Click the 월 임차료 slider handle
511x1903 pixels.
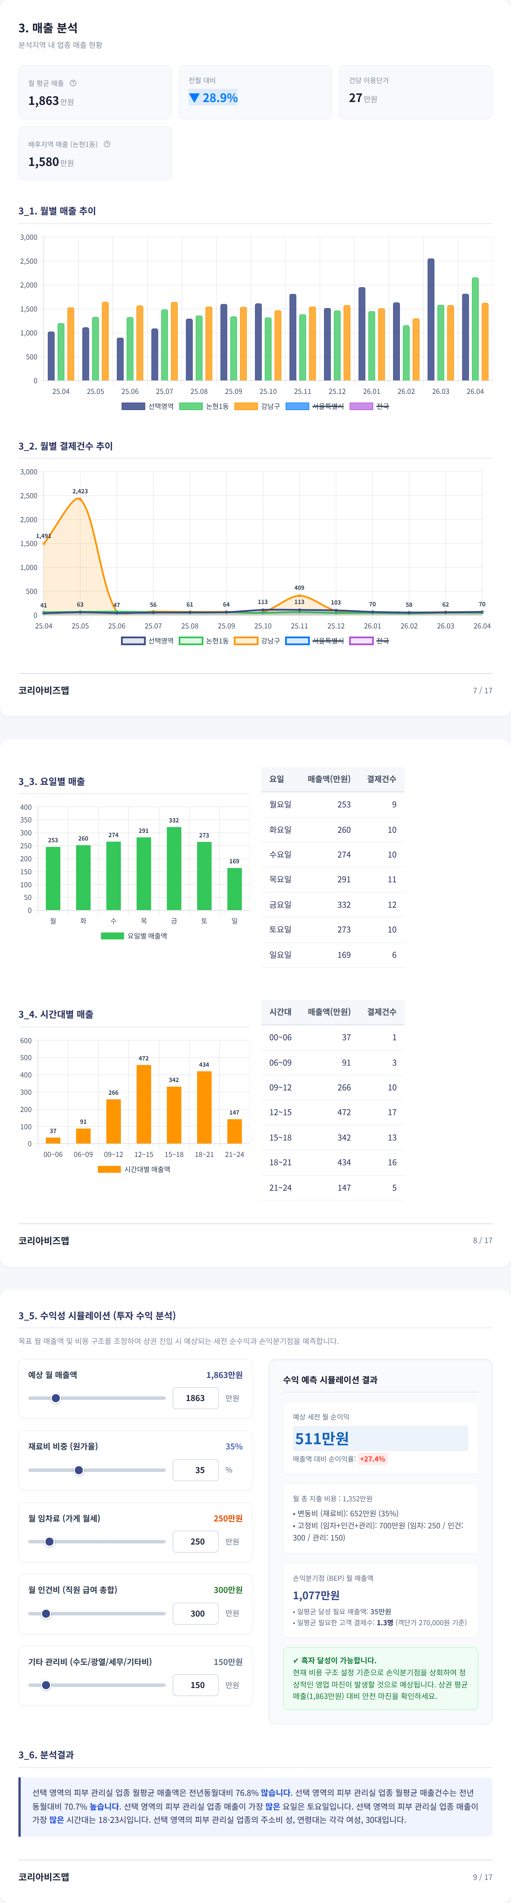pos(49,1541)
